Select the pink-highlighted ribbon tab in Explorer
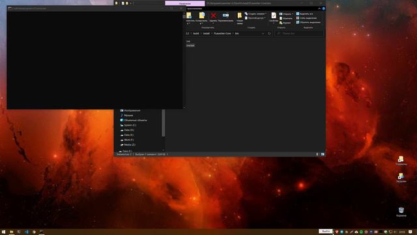The height and width of the screenshot is (235, 417). click(185, 3)
